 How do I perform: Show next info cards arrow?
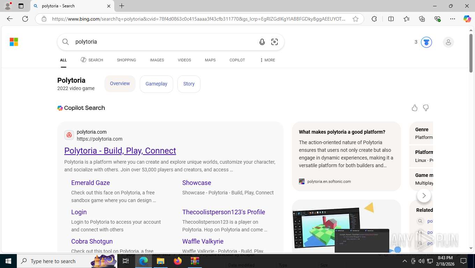click(x=424, y=195)
